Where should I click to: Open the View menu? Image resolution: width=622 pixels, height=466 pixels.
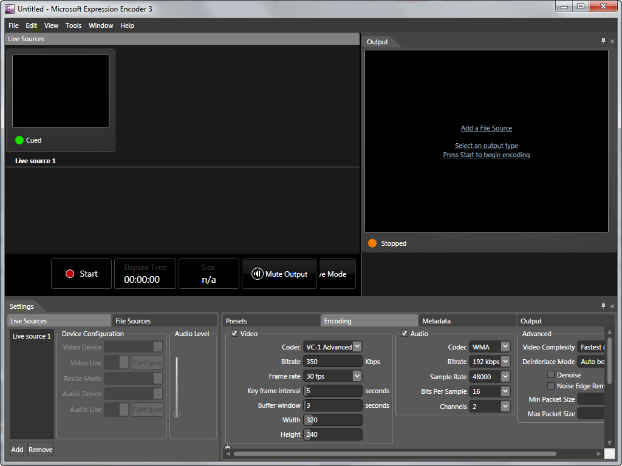51,25
